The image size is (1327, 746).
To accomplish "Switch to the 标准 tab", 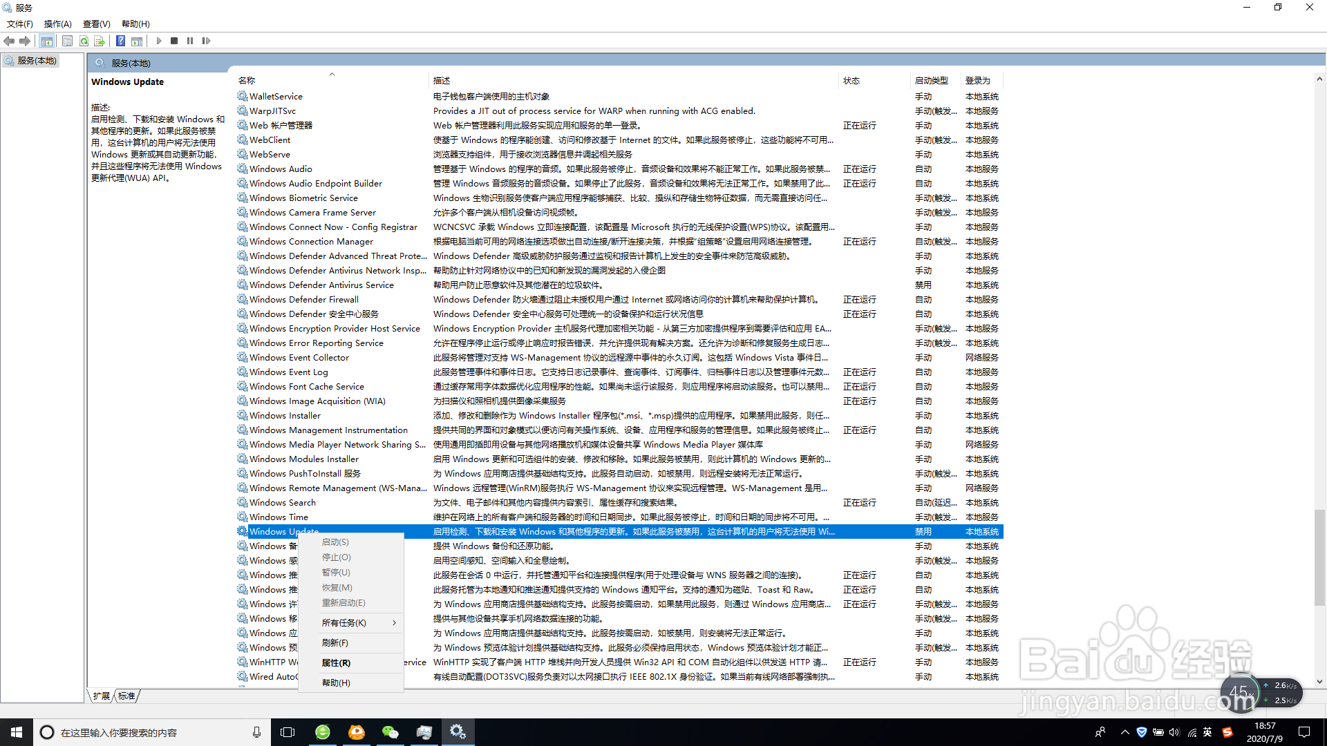I will 127,696.
